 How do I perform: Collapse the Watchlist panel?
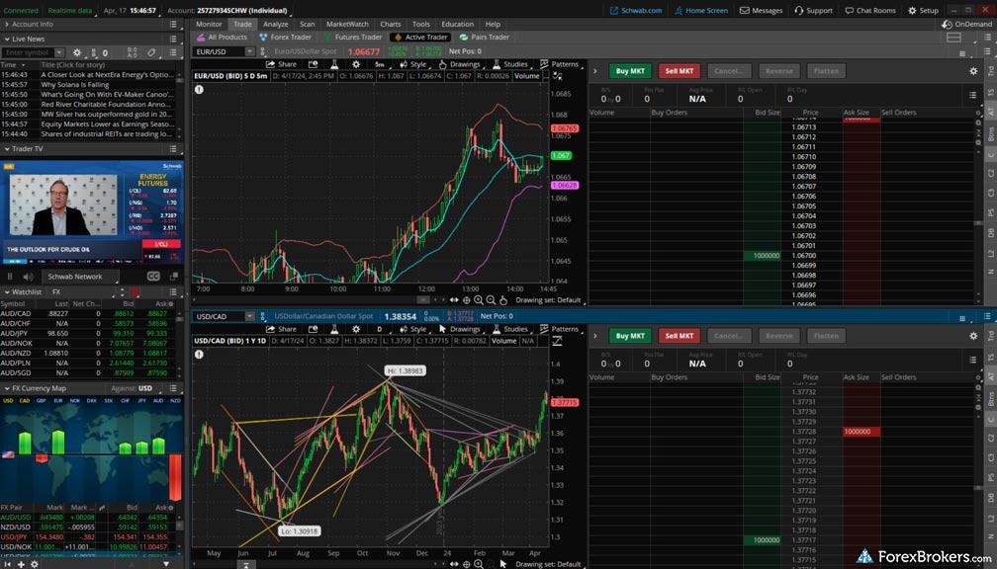click(x=6, y=291)
